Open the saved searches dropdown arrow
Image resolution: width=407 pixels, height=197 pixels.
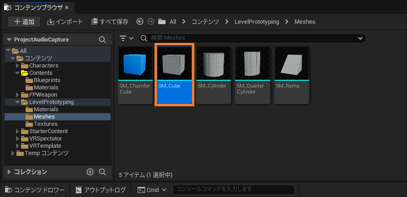pyautogui.click(x=360, y=38)
